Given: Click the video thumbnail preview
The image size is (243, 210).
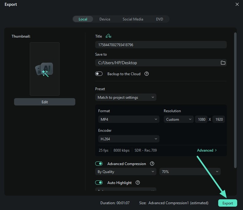Looking at the screenshot, I should coord(45,69).
